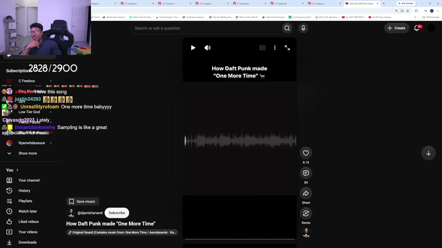Viewport: 442px width, 248px height.
Task: Click Save music button
Action: 82,201
